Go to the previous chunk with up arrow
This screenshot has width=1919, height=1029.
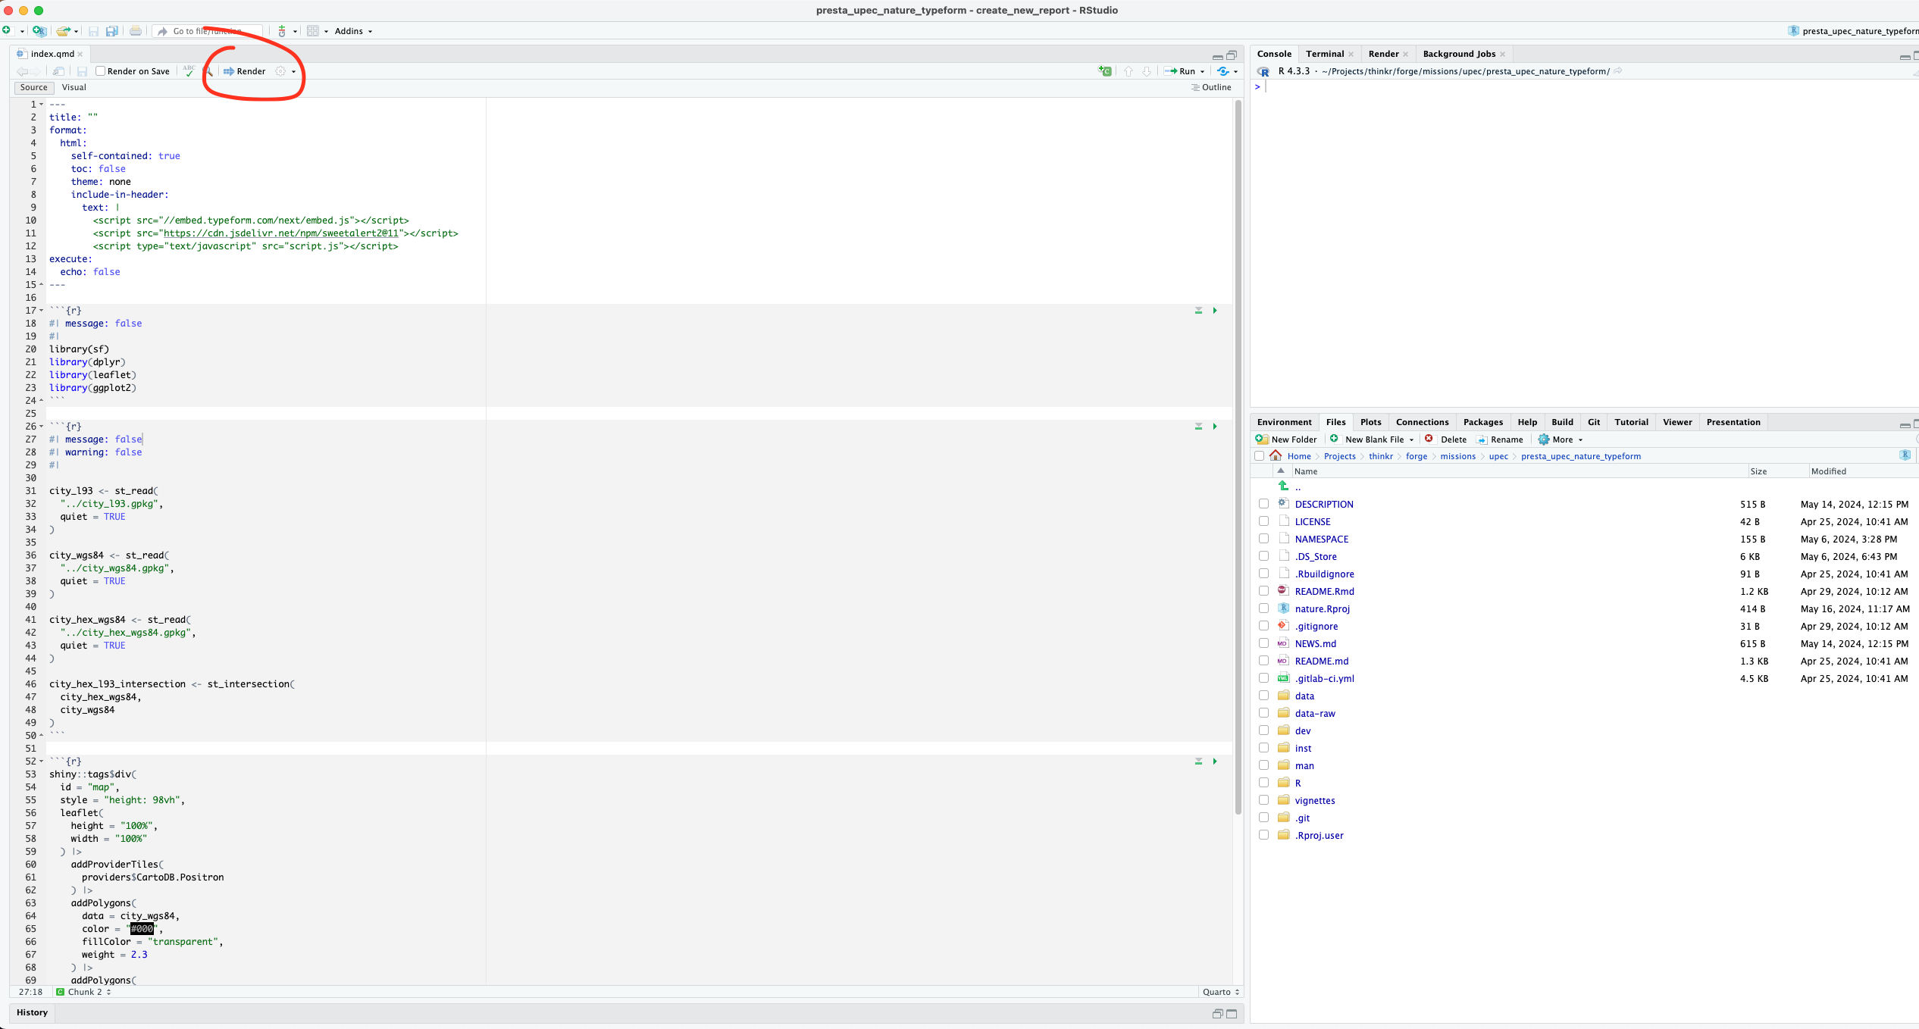coord(1129,71)
